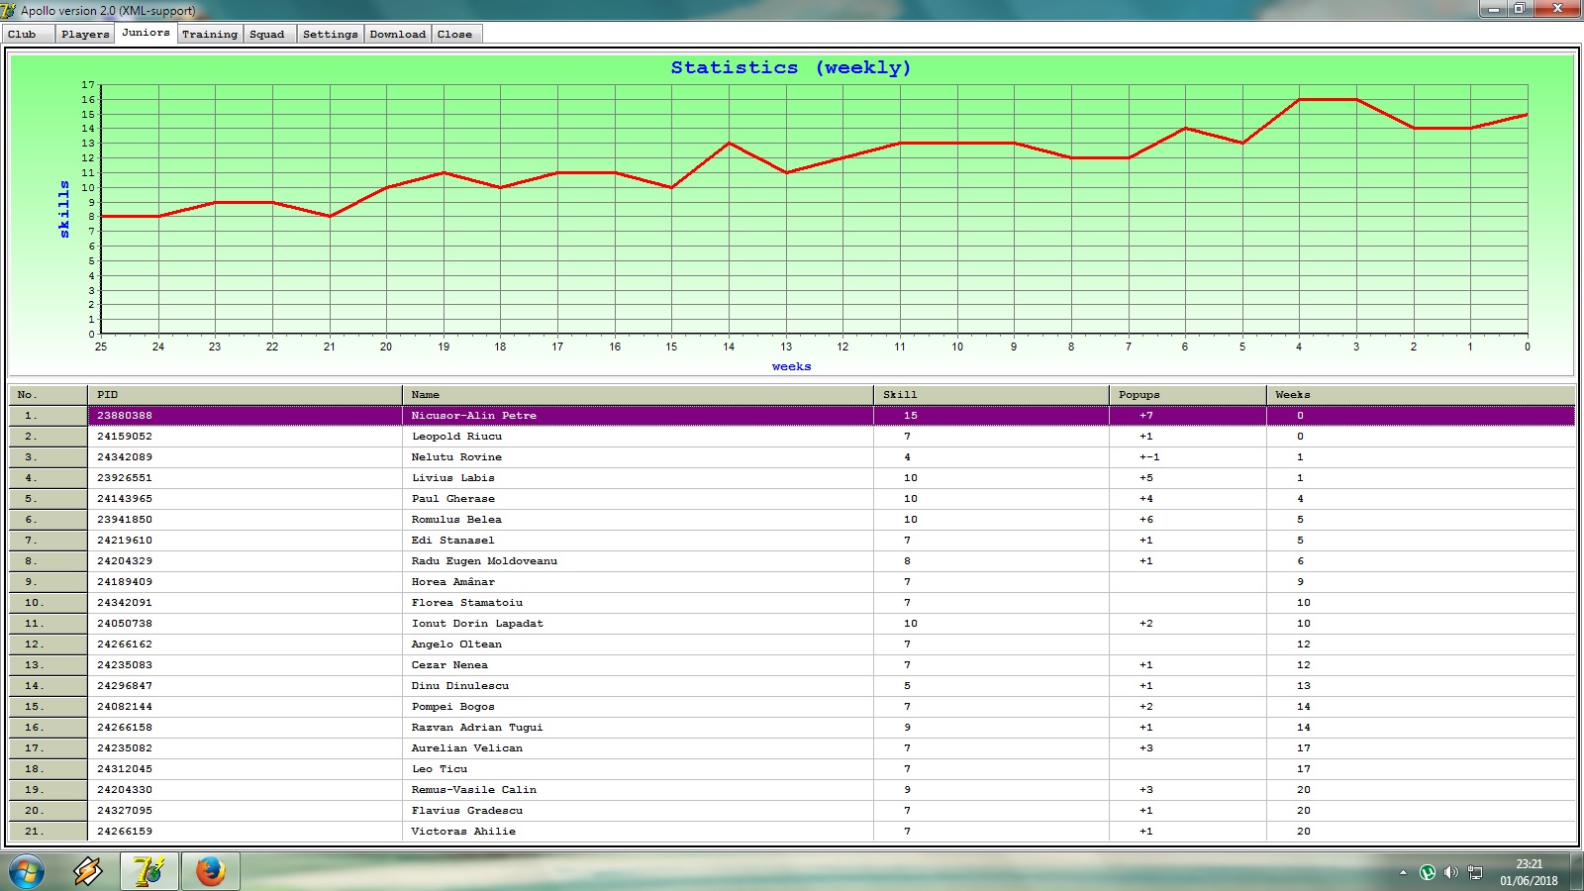Sort table by the PID column header
The height and width of the screenshot is (891, 1584).
(x=245, y=395)
